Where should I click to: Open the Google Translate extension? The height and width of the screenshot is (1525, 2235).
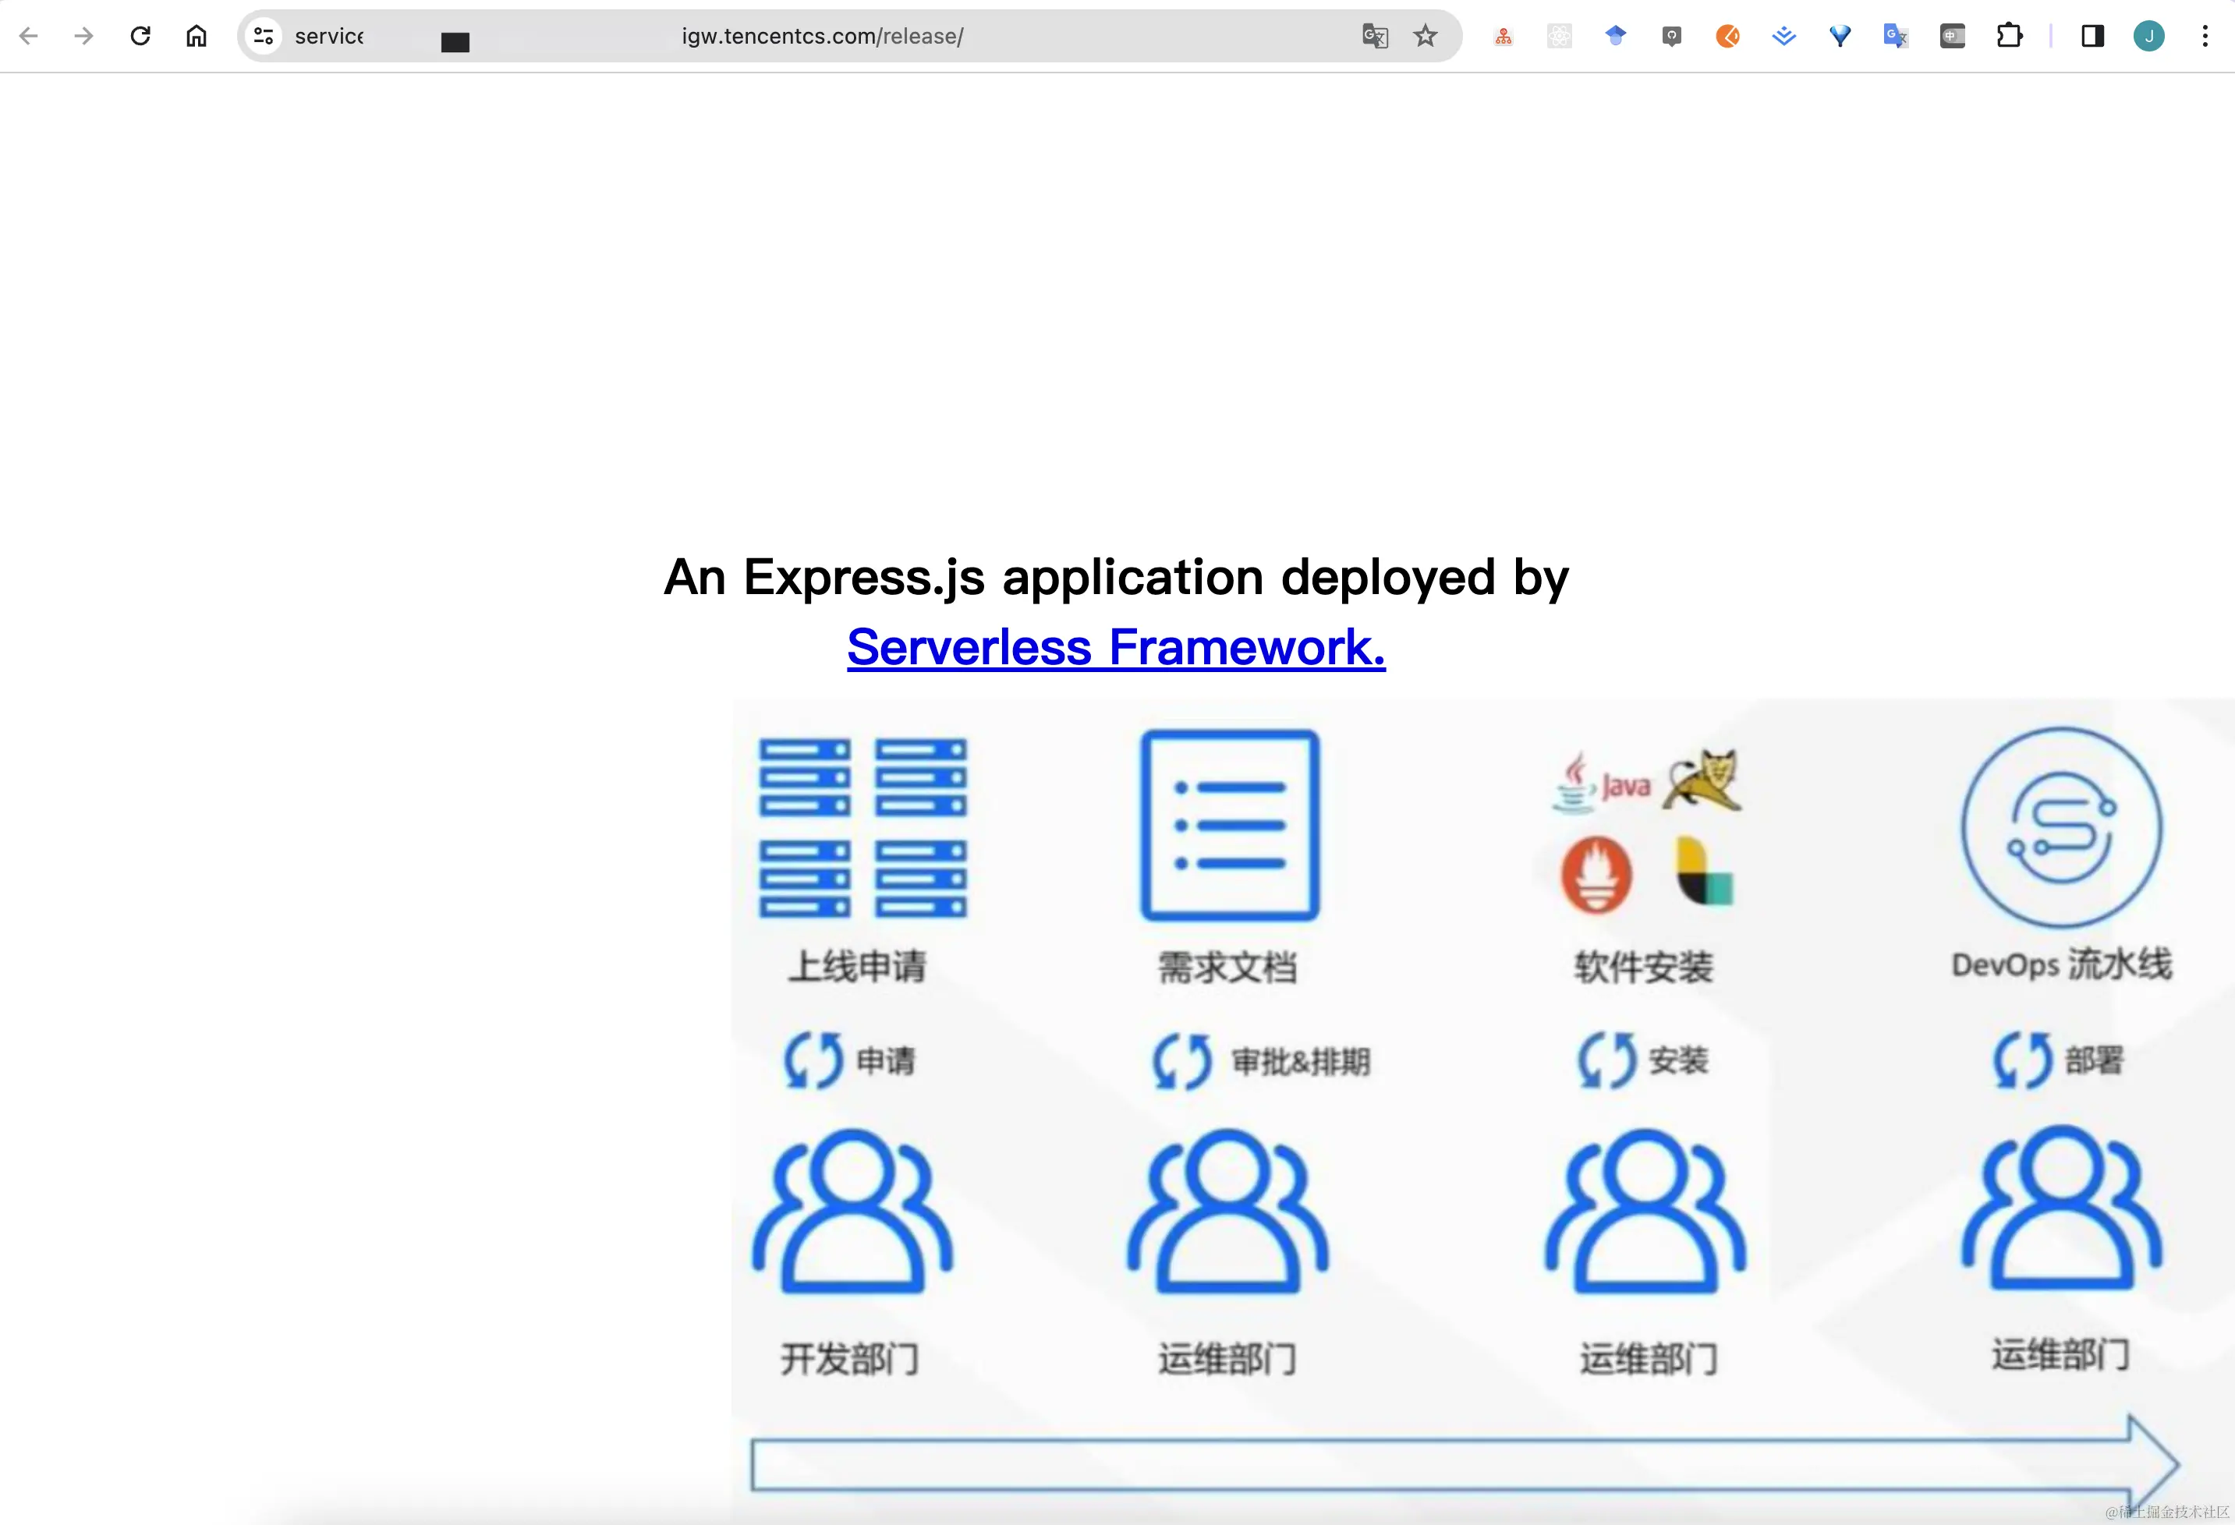coord(1896,37)
